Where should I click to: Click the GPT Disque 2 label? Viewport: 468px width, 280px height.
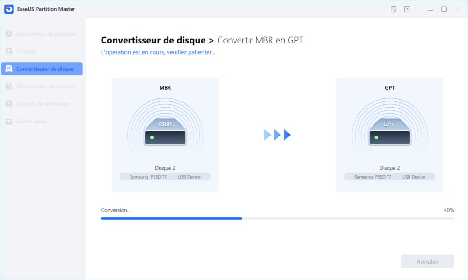(389, 168)
